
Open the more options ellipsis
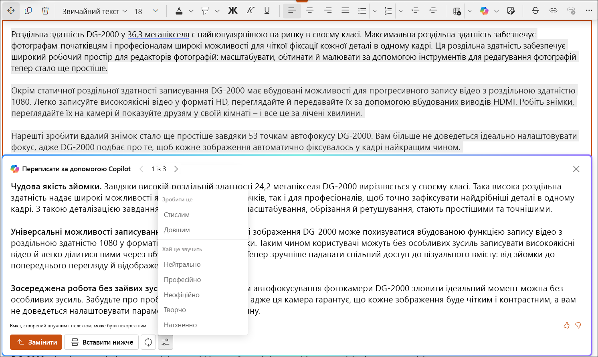coord(589,11)
